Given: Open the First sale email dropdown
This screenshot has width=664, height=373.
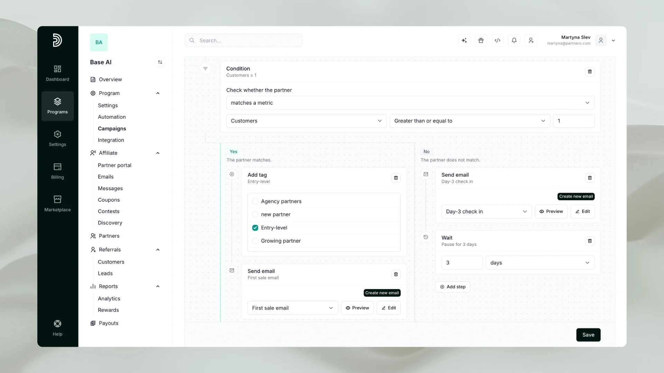Looking at the screenshot, I should click(293, 308).
